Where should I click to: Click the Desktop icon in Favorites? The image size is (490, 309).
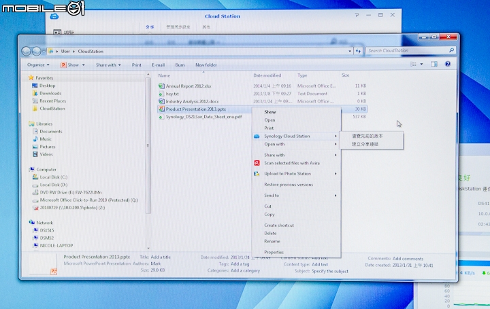pyautogui.click(x=35, y=86)
